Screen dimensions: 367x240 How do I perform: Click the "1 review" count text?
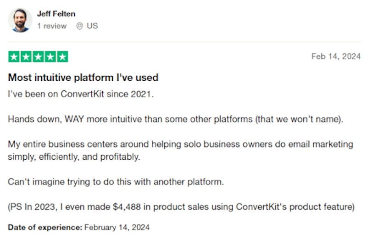(51, 26)
